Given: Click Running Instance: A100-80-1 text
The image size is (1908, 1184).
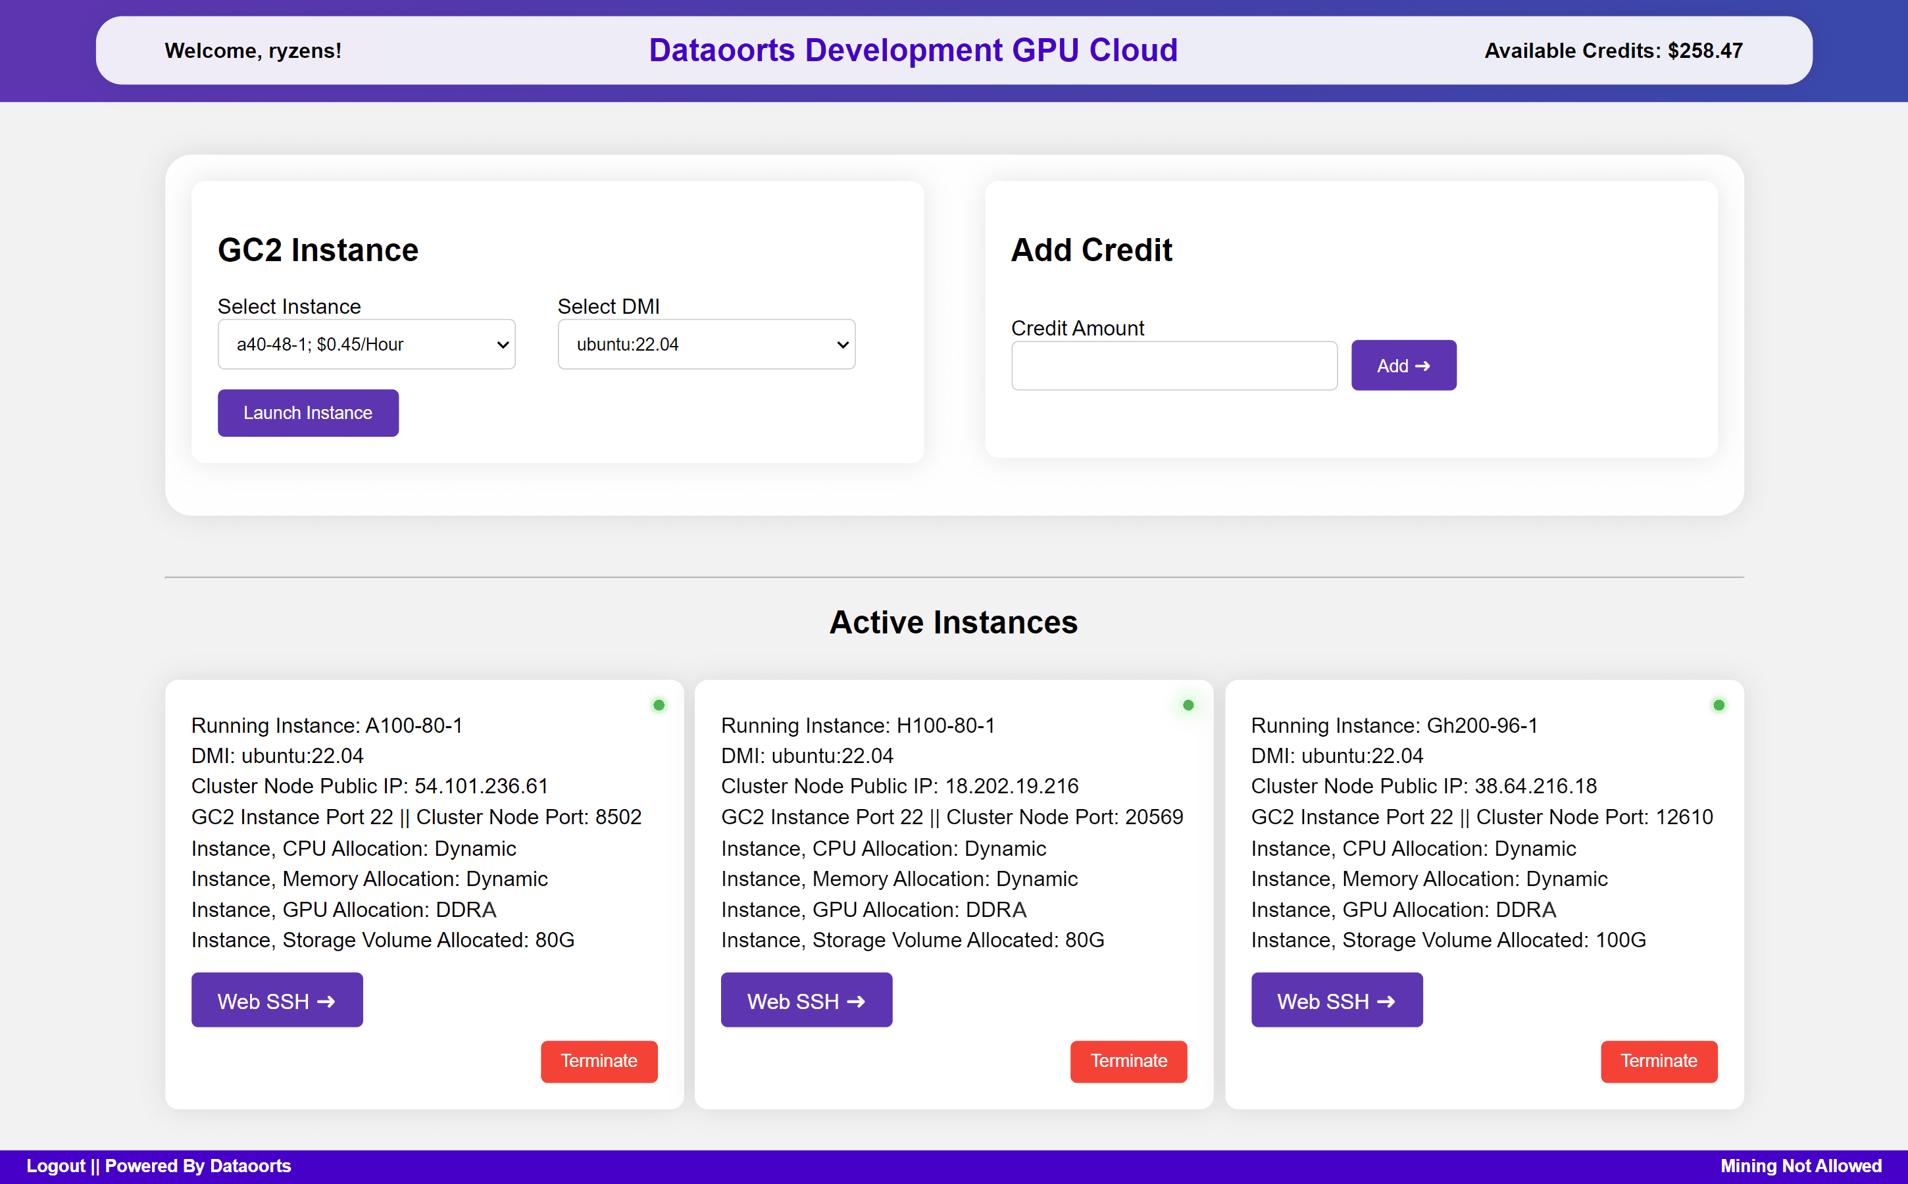Looking at the screenshot, I should click(326, 725).
